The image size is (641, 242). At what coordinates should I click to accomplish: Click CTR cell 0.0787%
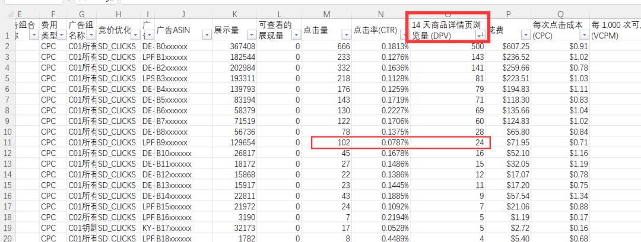pyautogui.click(x=380, y=143)
